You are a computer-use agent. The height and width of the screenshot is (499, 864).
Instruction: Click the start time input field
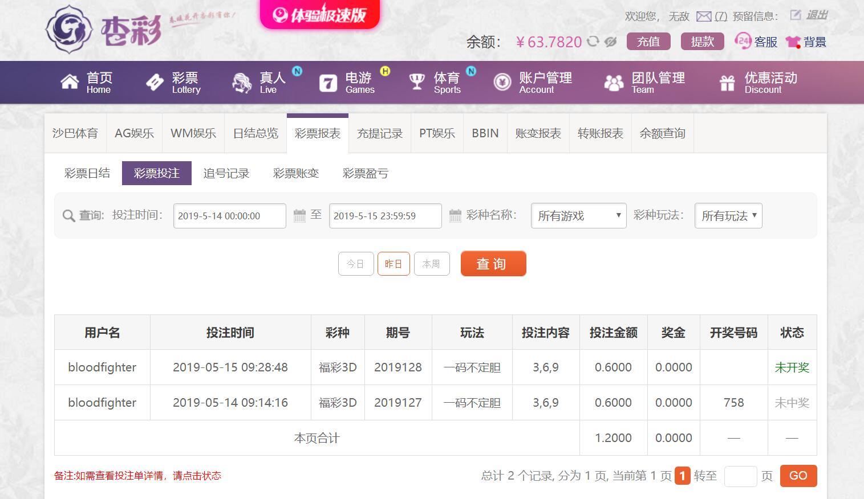tap(230, 216)
